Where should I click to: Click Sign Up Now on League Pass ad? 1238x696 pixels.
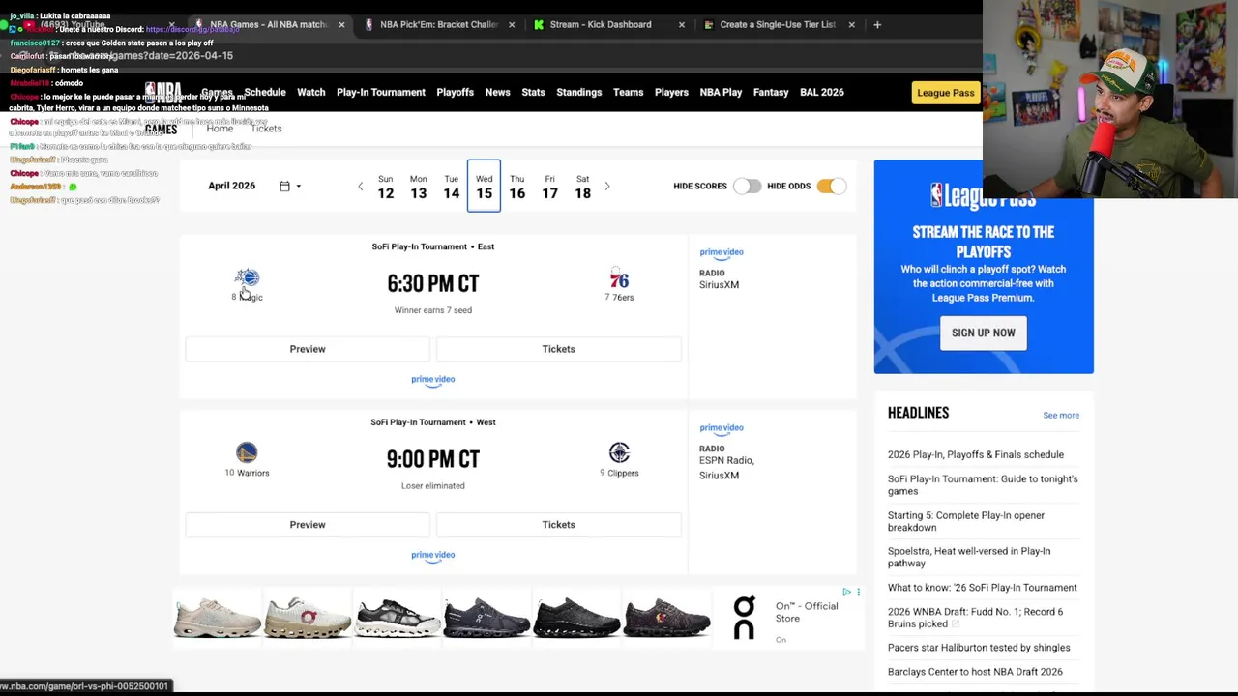(983, 333)
